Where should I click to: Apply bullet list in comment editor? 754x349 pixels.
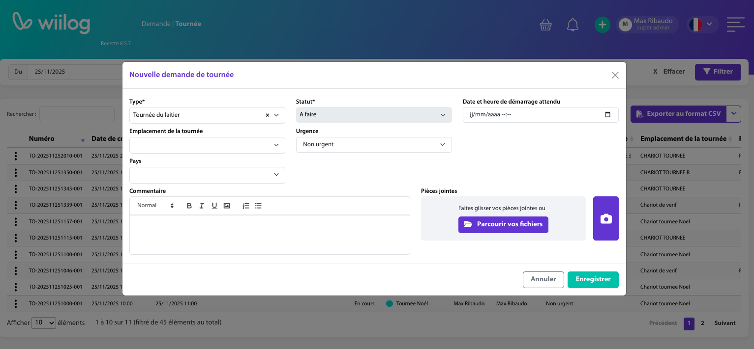(x=258, y=206)
